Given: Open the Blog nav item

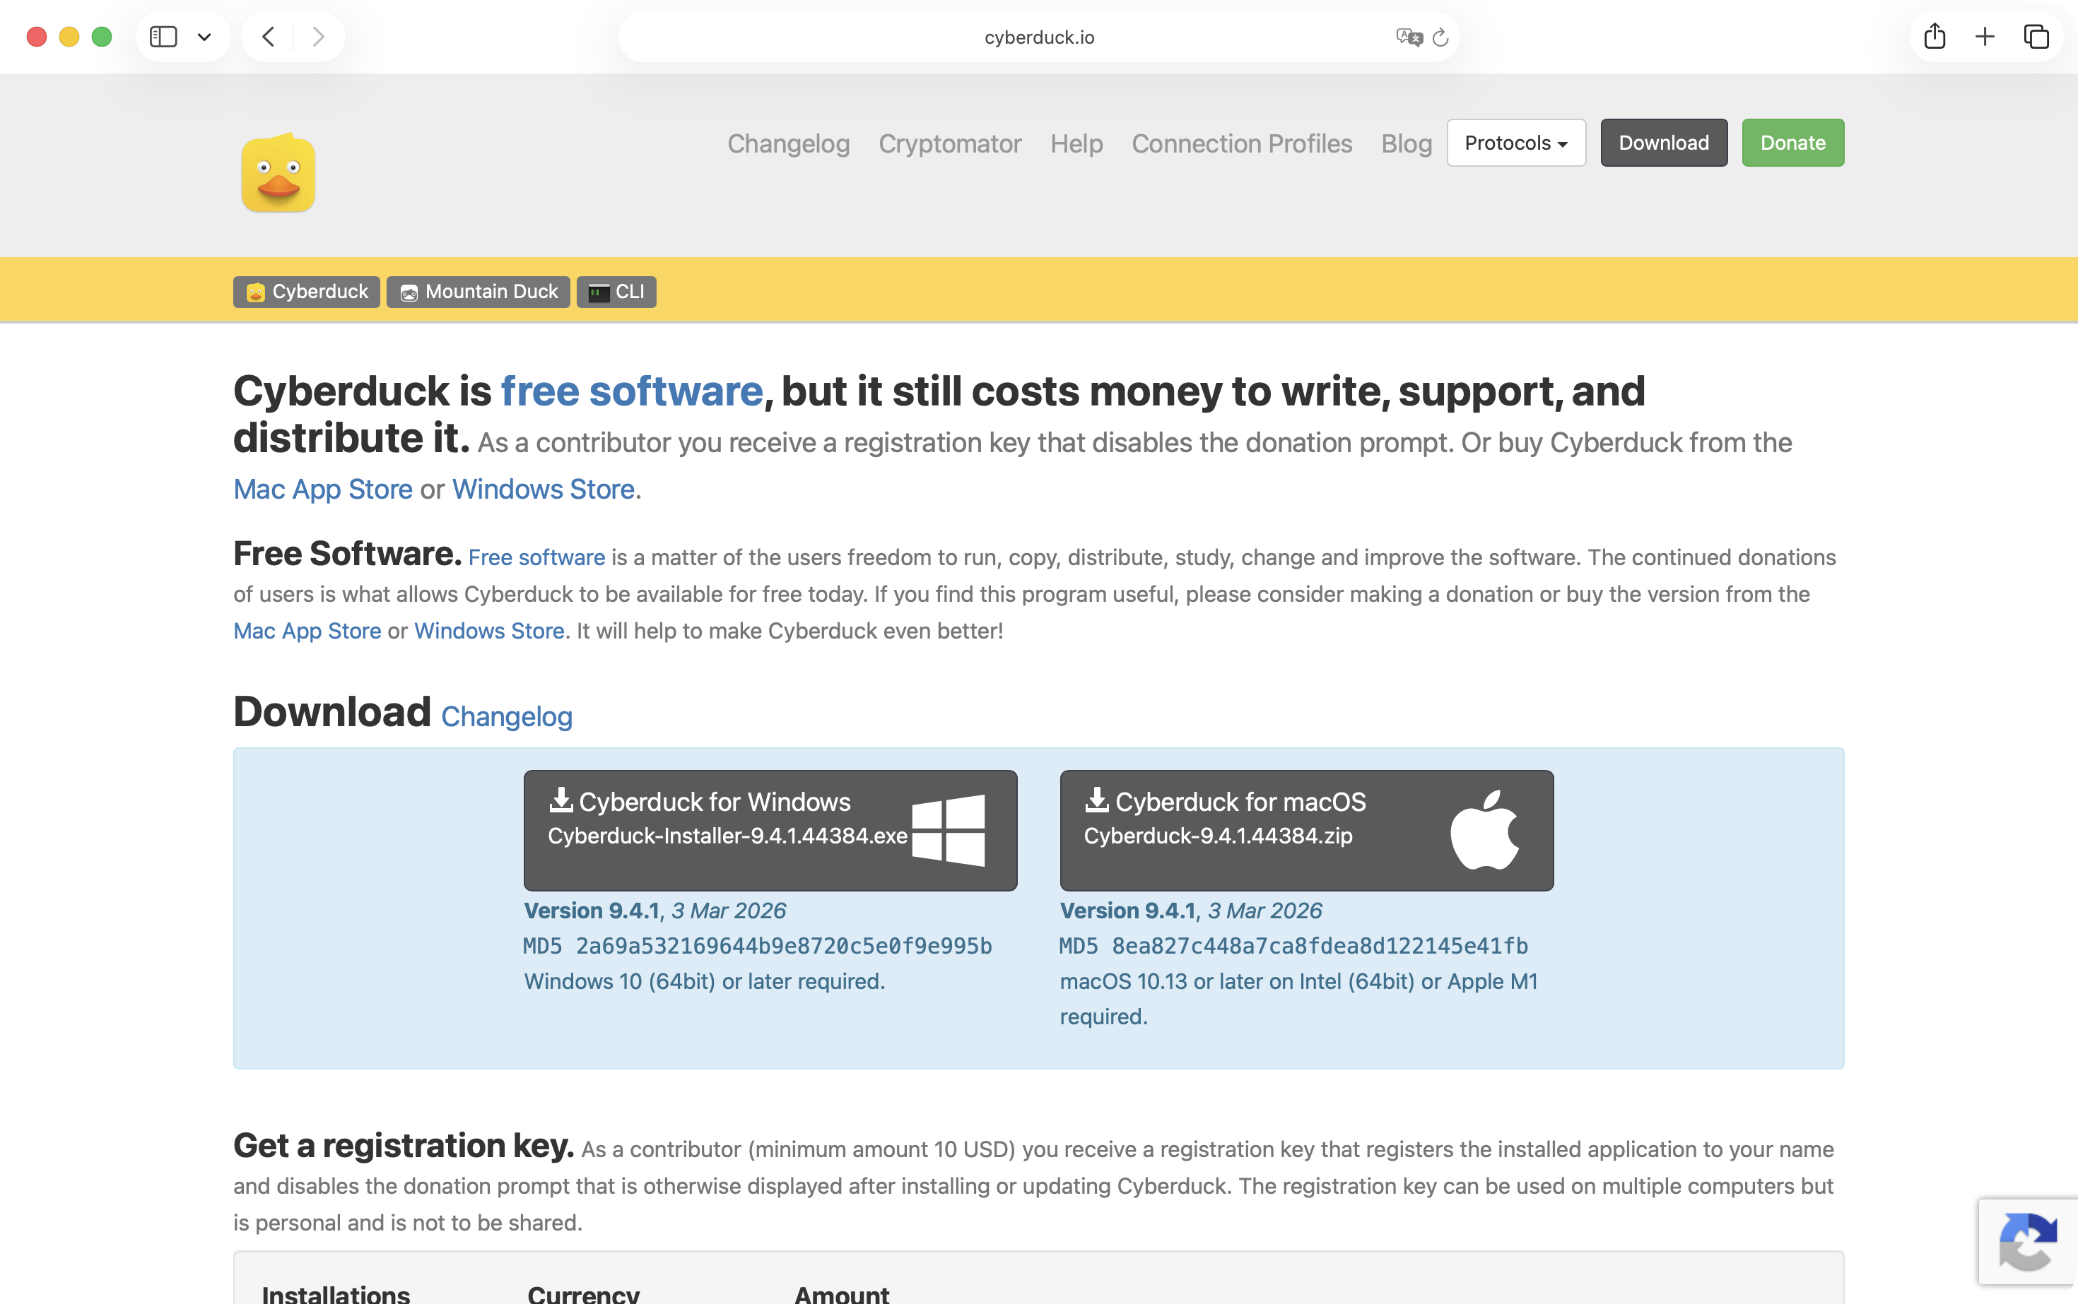Looking at the screenshot, I should 1406,143.
